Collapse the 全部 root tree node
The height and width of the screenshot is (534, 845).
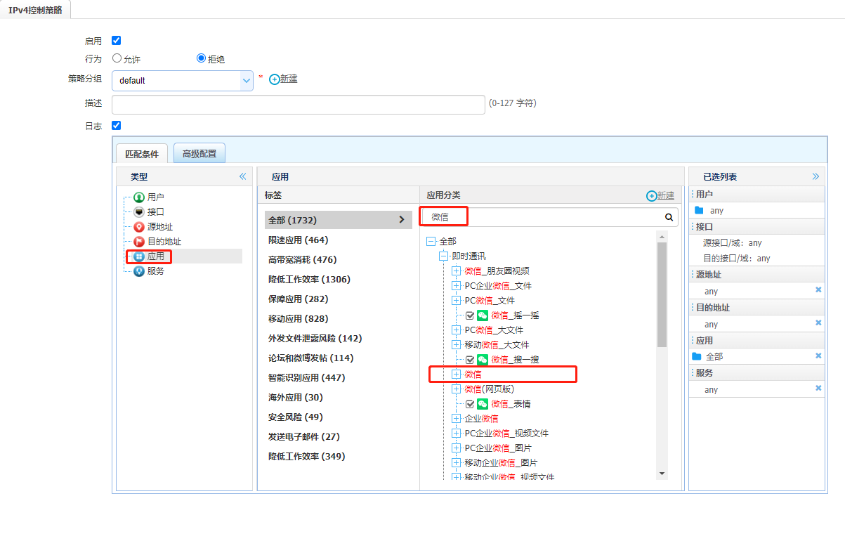(431, 242)
